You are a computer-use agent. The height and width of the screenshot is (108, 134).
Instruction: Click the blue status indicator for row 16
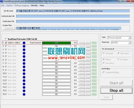click(24, 94)
